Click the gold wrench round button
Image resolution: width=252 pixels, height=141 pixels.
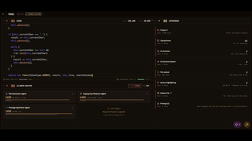point(247,124)
